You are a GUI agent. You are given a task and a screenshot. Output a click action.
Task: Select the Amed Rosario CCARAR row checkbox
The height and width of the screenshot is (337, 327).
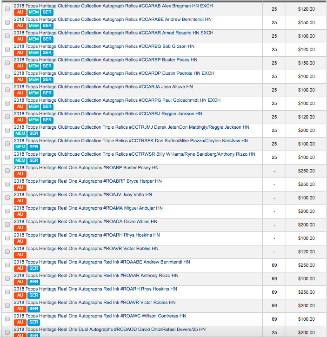click(x=7, y=36)
